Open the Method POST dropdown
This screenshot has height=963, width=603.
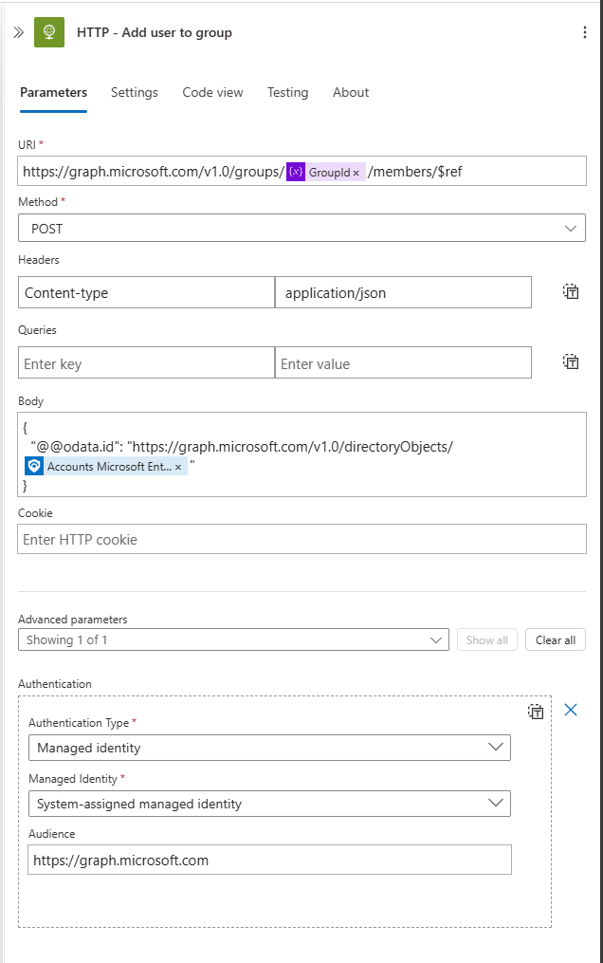click(x=301, y=228)
